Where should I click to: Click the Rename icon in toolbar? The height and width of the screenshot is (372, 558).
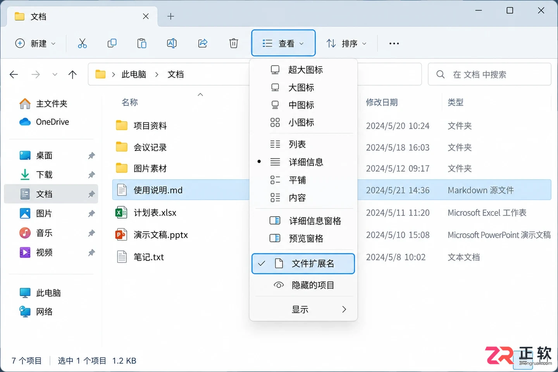click(172, 43)
